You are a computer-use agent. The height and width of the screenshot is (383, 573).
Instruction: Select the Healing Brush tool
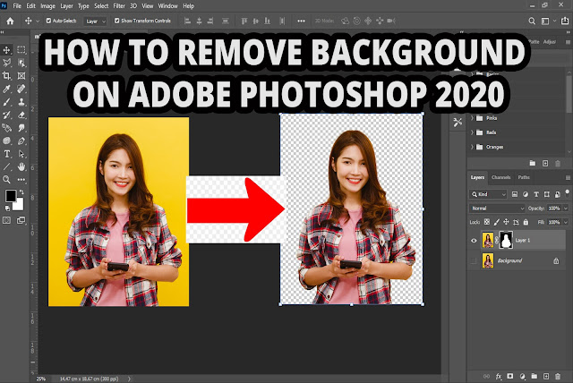click(x=21, y=89)
